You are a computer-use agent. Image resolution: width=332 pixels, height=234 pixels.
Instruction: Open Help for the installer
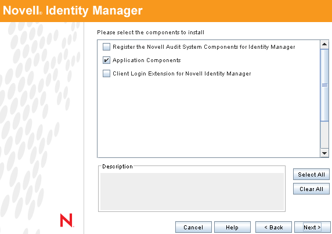(x=232, y=227)
